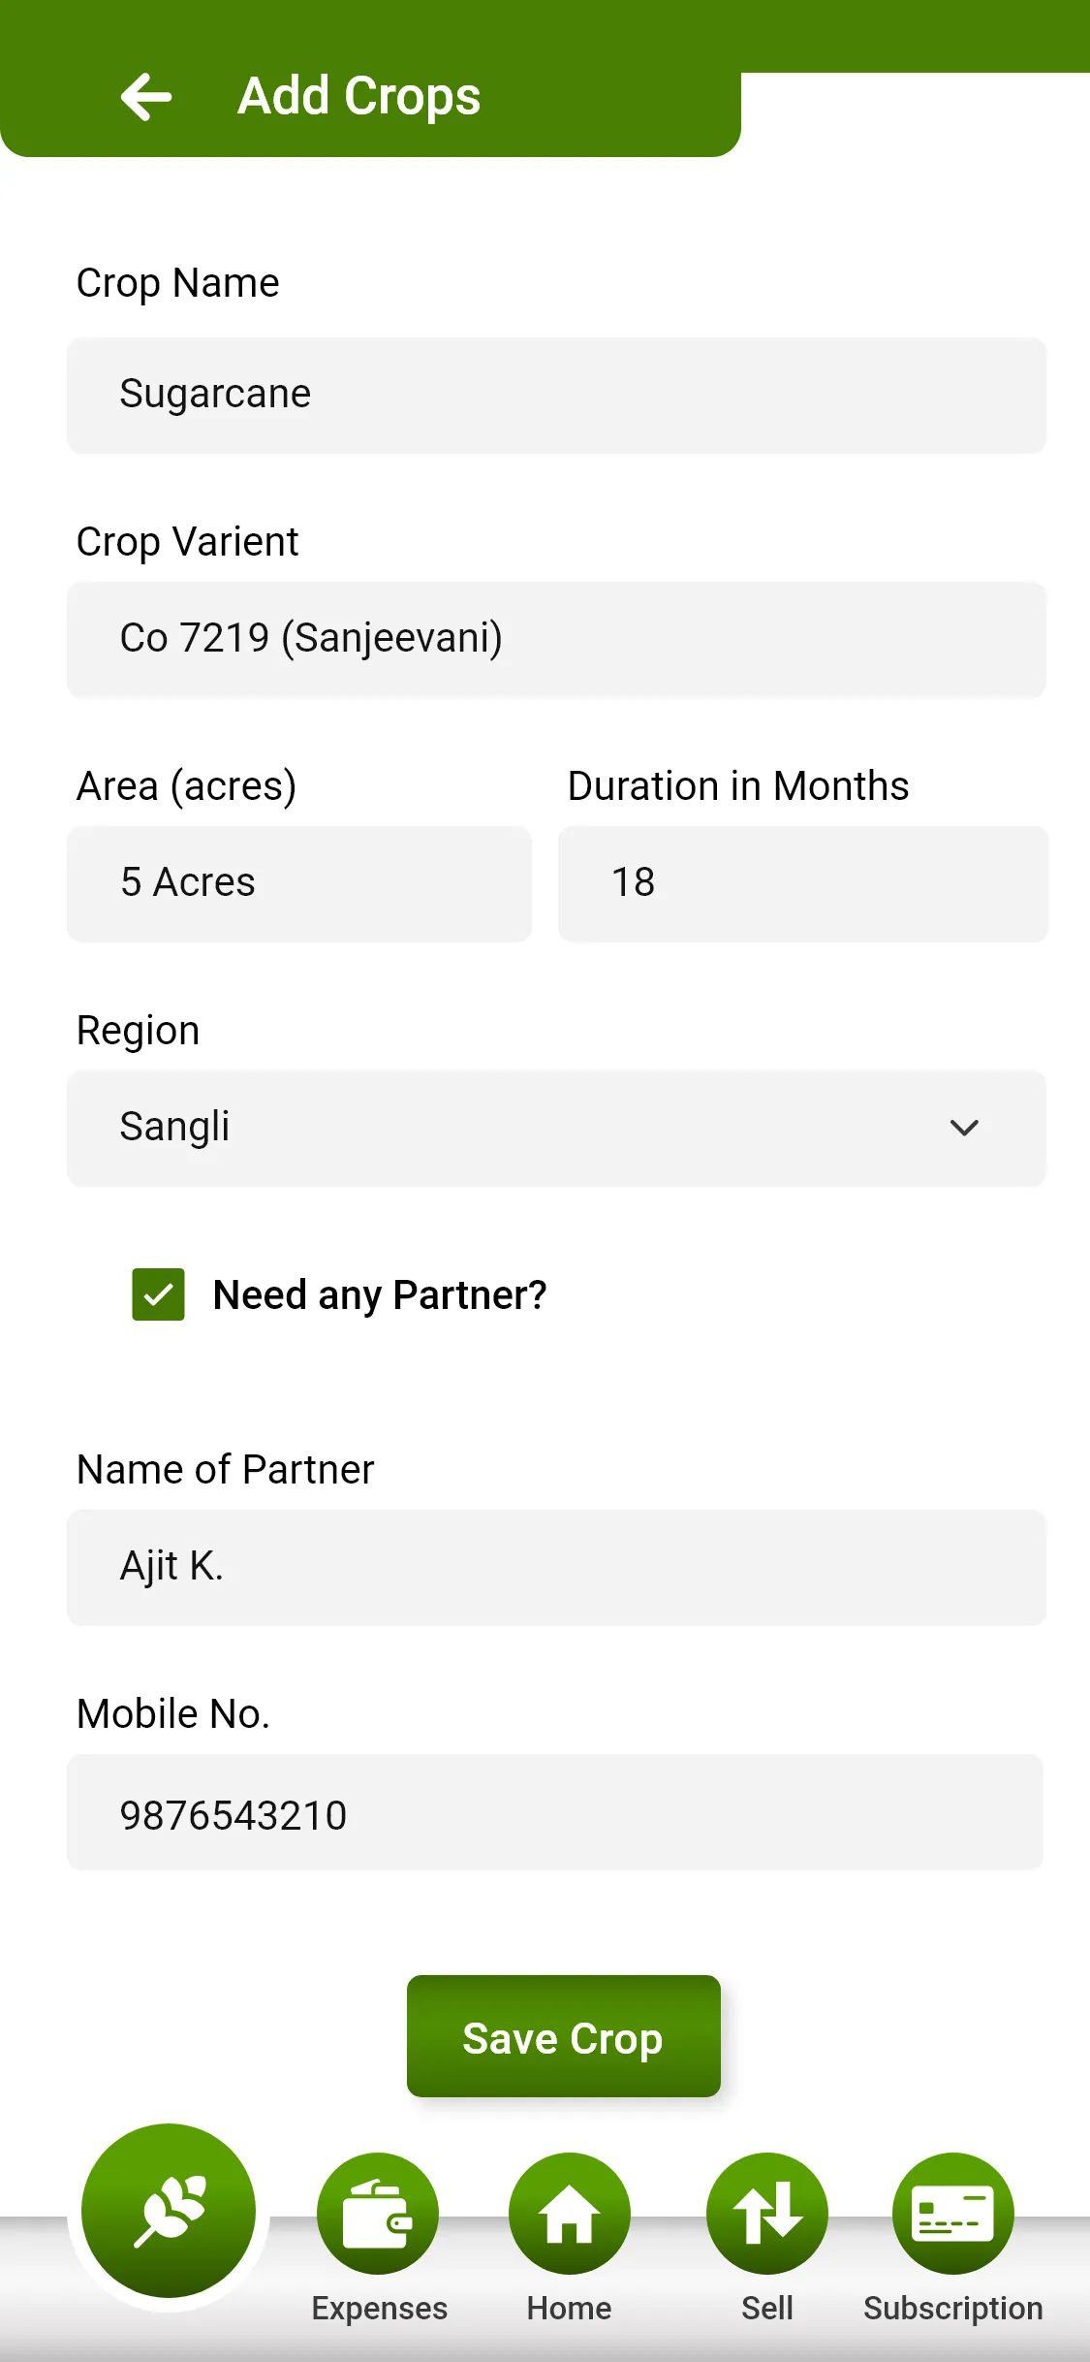Viewport: 1090px width, 2362px height.
Task: Open the Sell arrows icon
Action: point(767,2214)
